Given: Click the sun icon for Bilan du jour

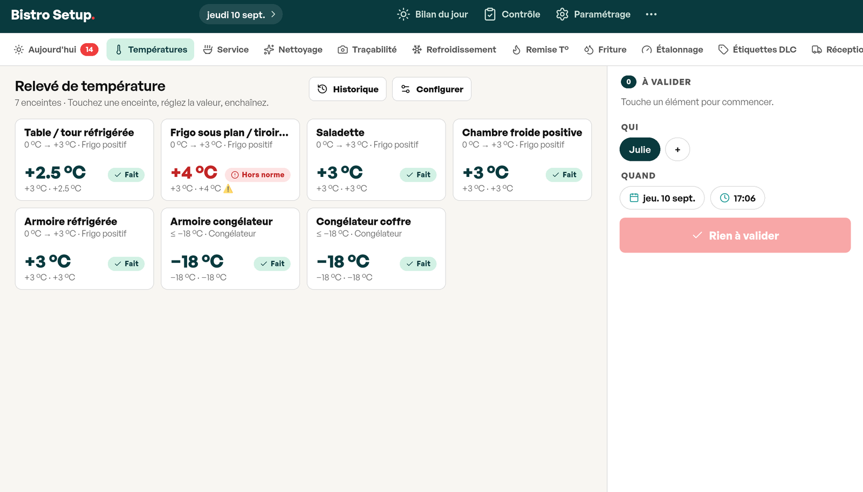Looking at the screenshot, I should click(x=403, y=15).
